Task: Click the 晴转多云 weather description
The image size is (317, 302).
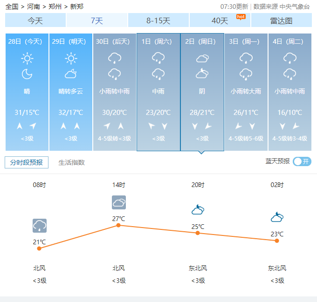Action: coord(71,91)
